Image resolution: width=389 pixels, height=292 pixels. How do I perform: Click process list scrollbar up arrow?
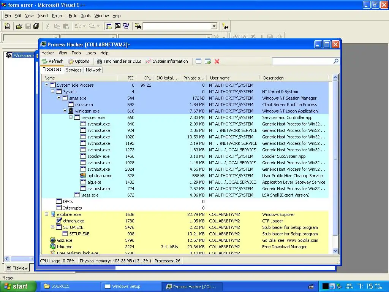(x=335, y=78)
